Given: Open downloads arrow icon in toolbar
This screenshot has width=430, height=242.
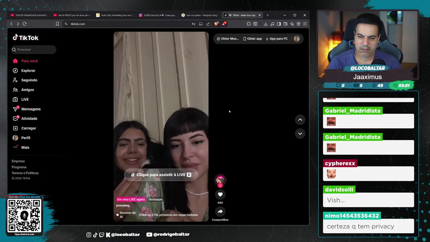Looking at the screenshot, I should pos(265,24).
